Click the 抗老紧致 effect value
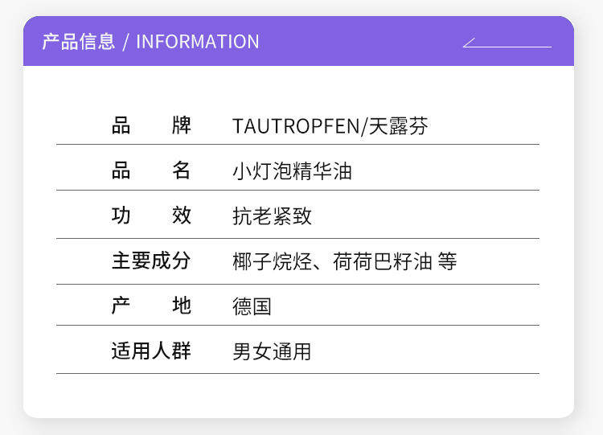Viewport: 603px width, 435px height. click(x=272, y=216)
